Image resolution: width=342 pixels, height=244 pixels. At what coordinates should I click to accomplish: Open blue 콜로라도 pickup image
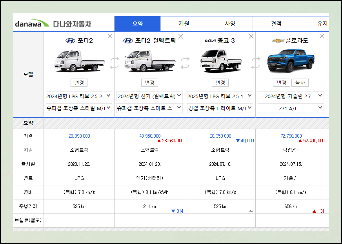[x=291, y=61]
